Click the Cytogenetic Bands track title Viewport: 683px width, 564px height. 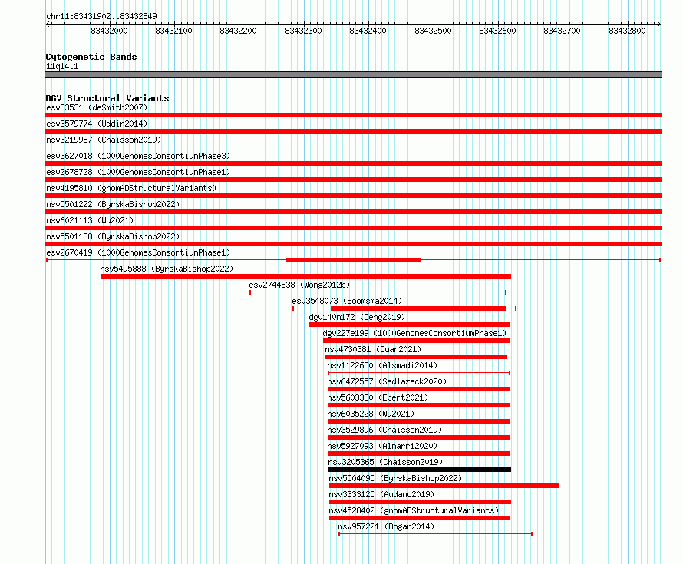click(x=91, y=57)
